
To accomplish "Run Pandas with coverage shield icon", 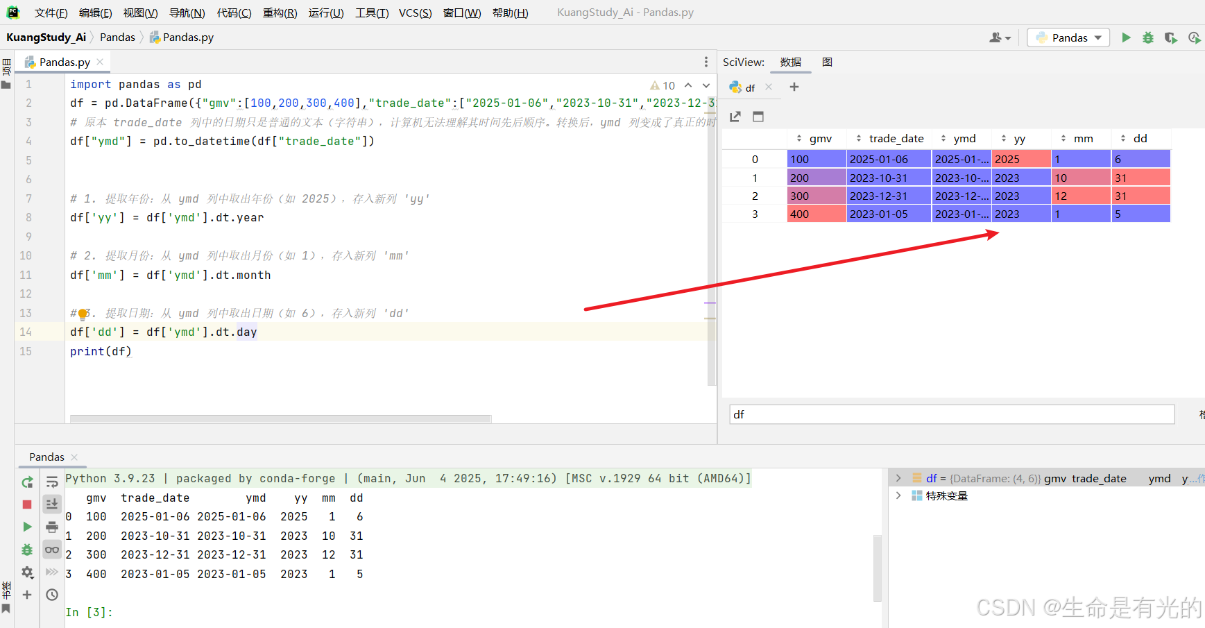I will point(1171,37).
